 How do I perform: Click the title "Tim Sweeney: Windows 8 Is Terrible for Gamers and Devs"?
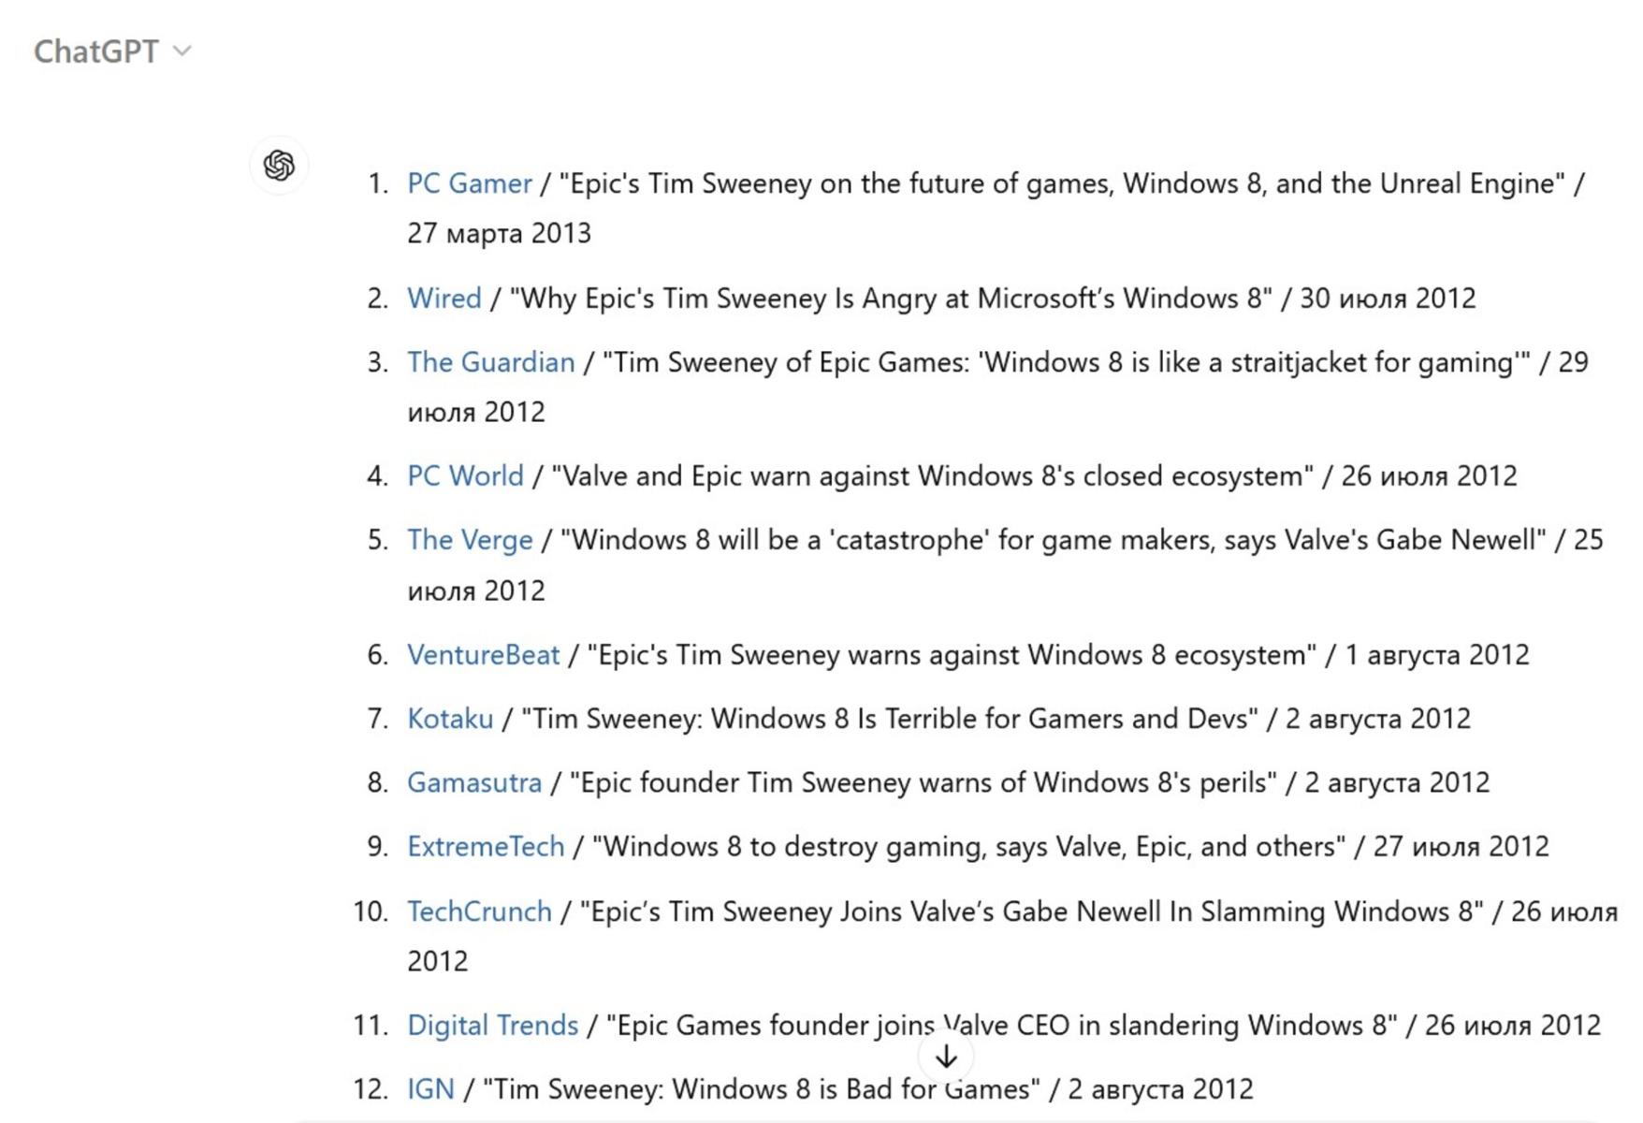[x=890, y=719]
